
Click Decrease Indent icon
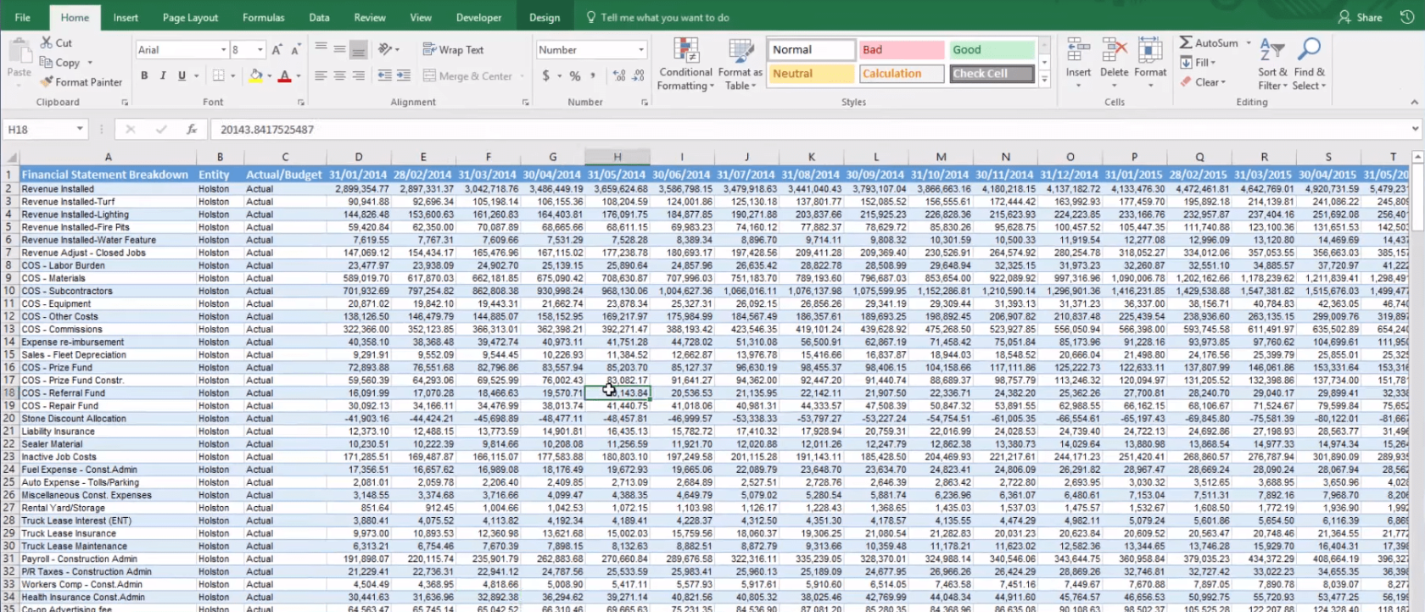[384, 75]
